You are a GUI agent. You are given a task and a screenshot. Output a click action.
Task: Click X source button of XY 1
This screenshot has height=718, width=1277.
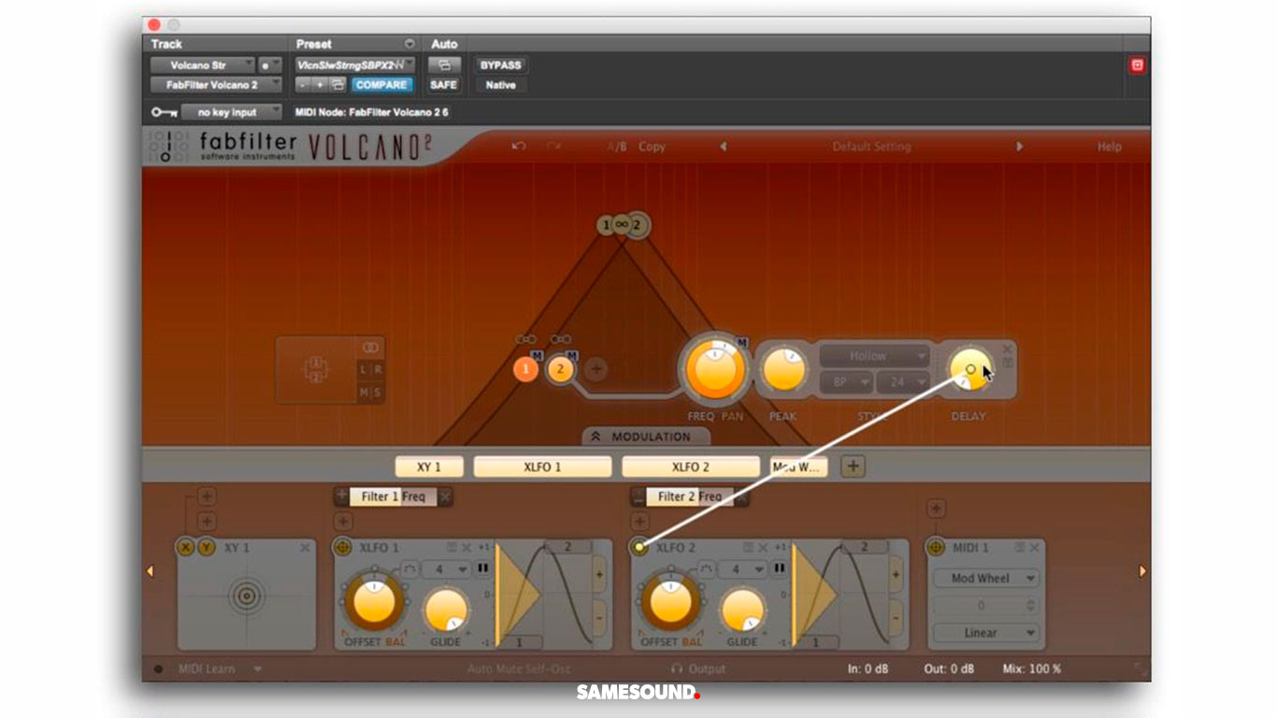click(186, 548)
